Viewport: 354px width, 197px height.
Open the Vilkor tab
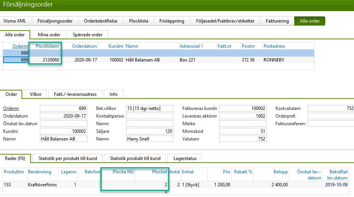(35, 94)
